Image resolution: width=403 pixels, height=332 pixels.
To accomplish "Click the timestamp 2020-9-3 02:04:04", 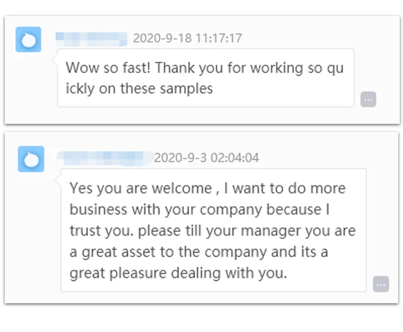I will pos(206,158).
